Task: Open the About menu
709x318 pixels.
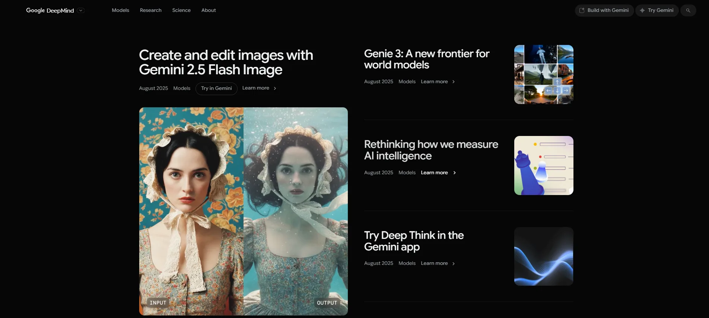Action: tap(209, 10)
